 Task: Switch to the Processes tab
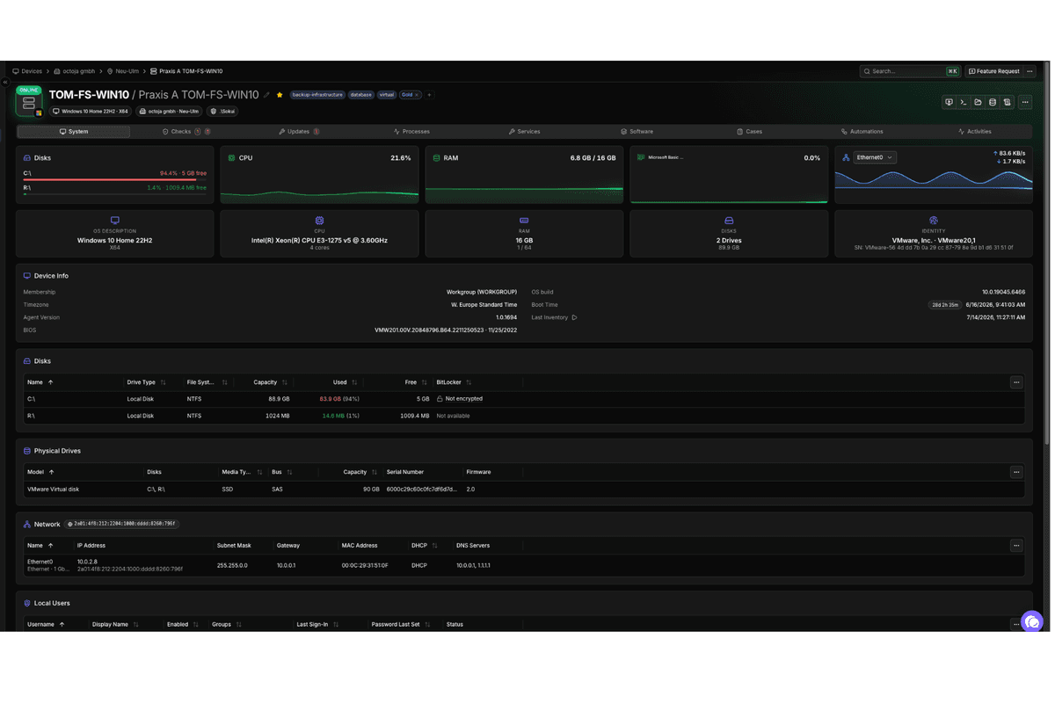(411, 132)
